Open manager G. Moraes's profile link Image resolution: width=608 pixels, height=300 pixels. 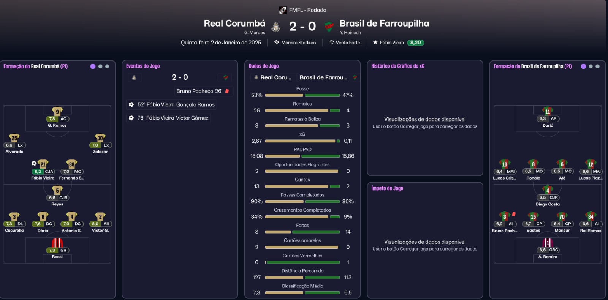[x=255, y=33]
